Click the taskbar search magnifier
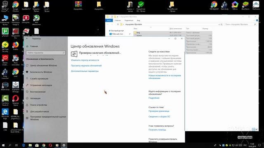This screenshot has width=264, height=148. click(10, 145)
